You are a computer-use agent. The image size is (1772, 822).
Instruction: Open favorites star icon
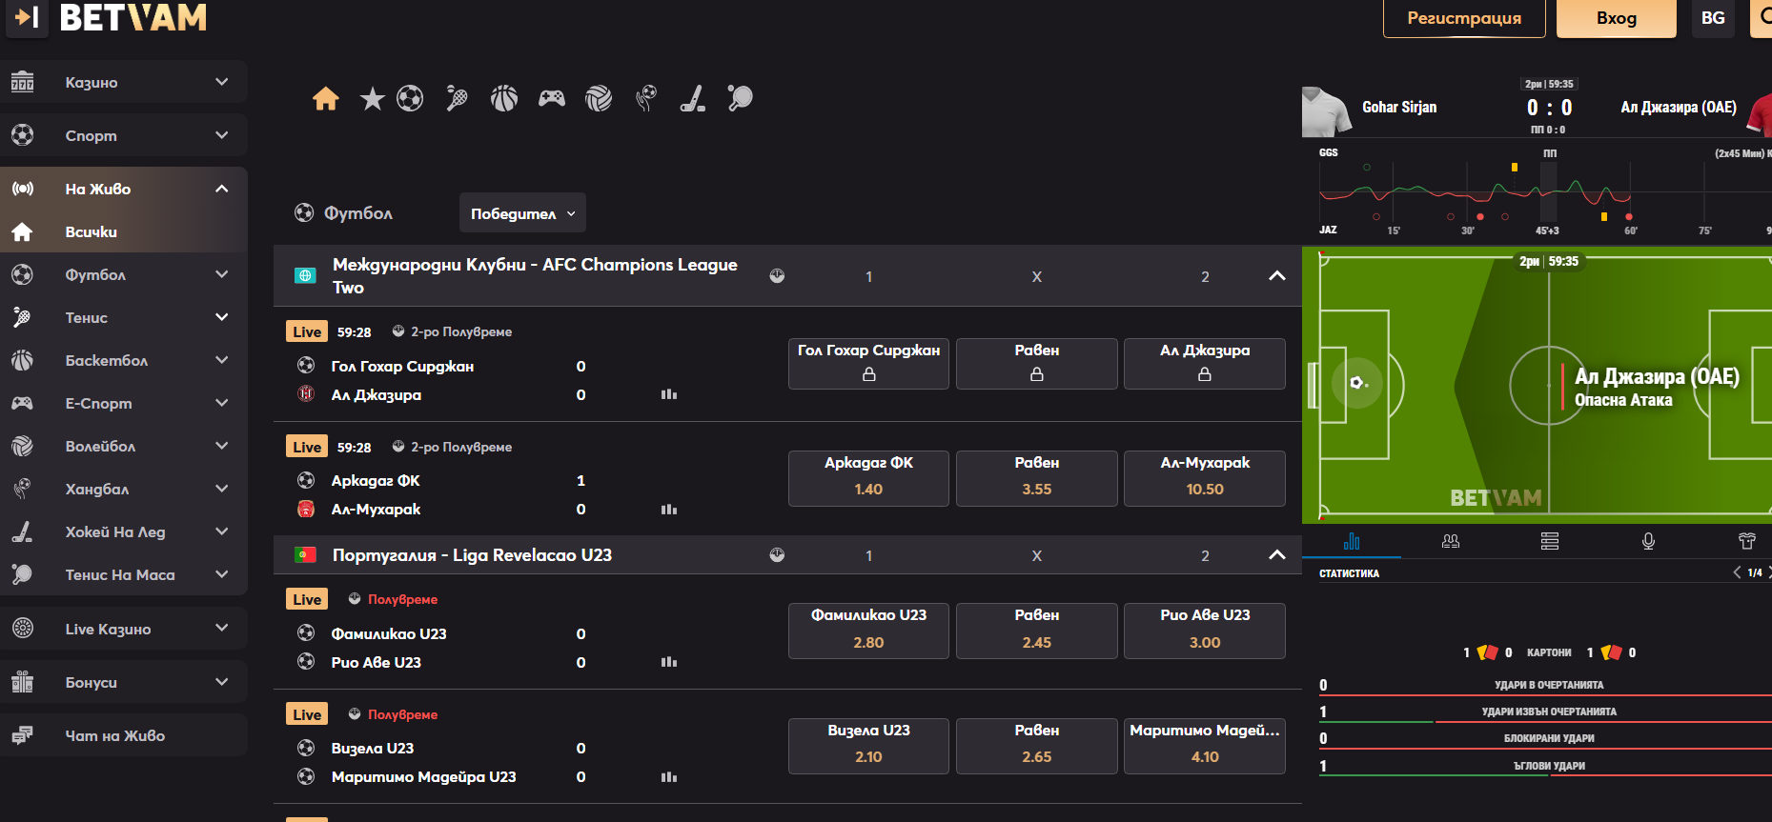(372, 98)
